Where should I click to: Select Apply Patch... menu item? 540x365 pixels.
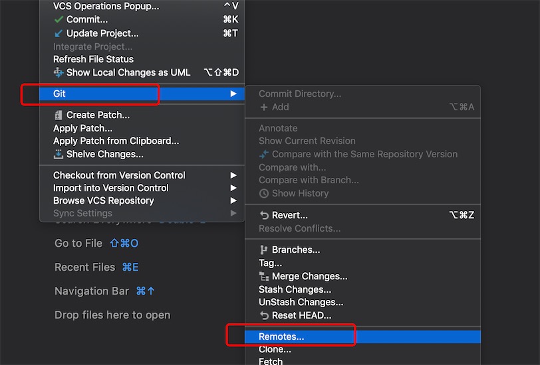(142, 128)
